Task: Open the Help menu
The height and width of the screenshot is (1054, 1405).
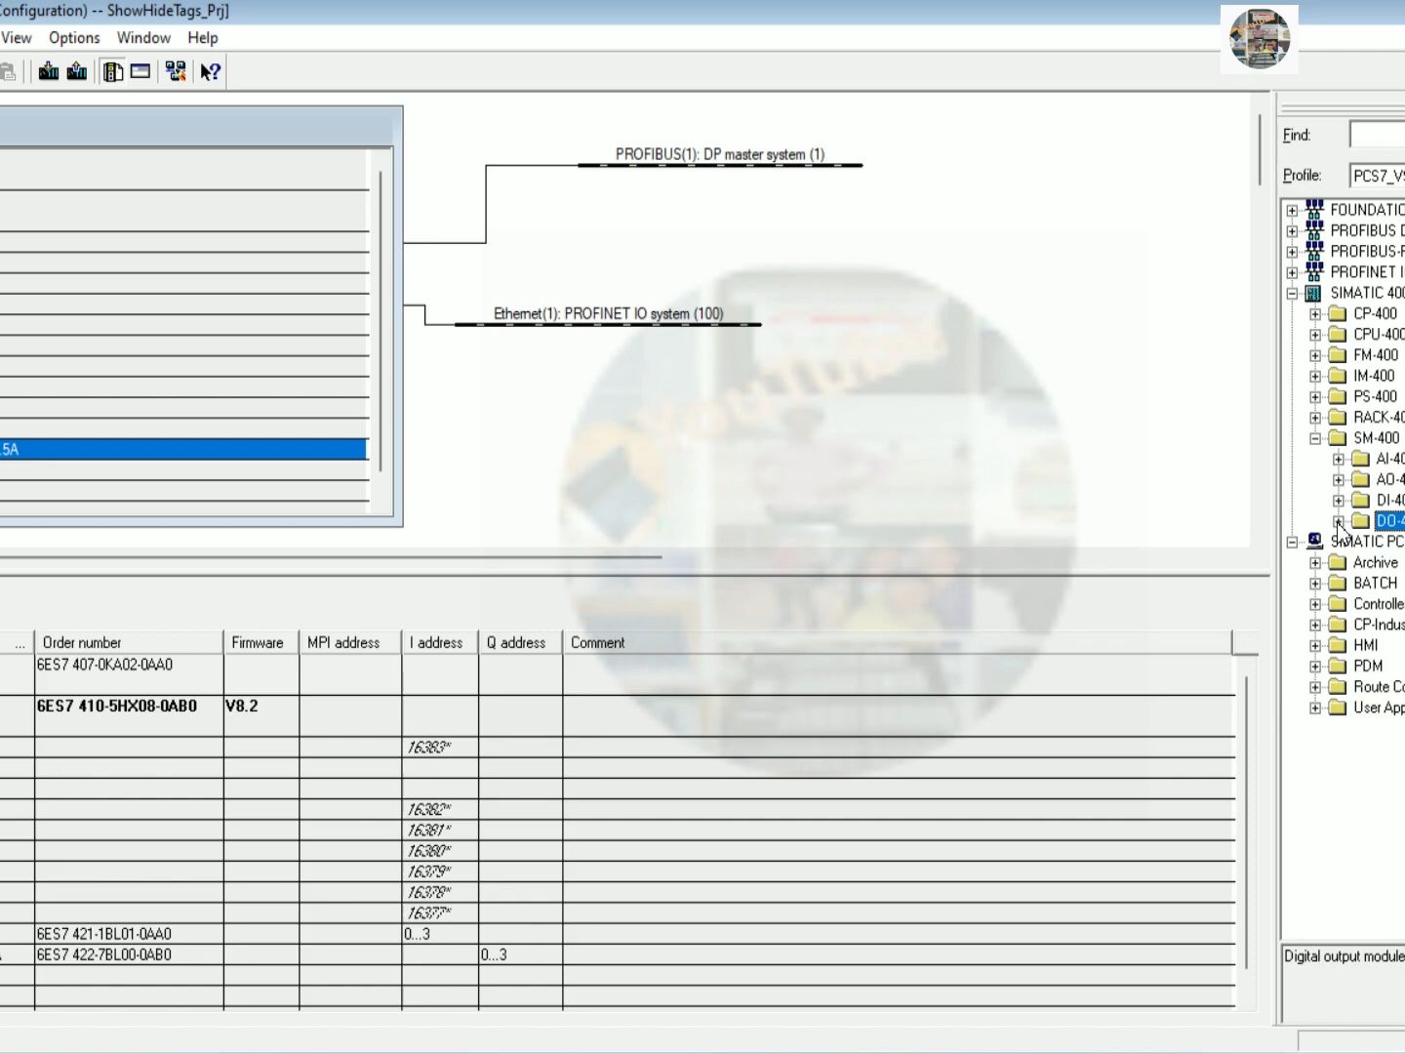Action: click(x=203, y=37)
